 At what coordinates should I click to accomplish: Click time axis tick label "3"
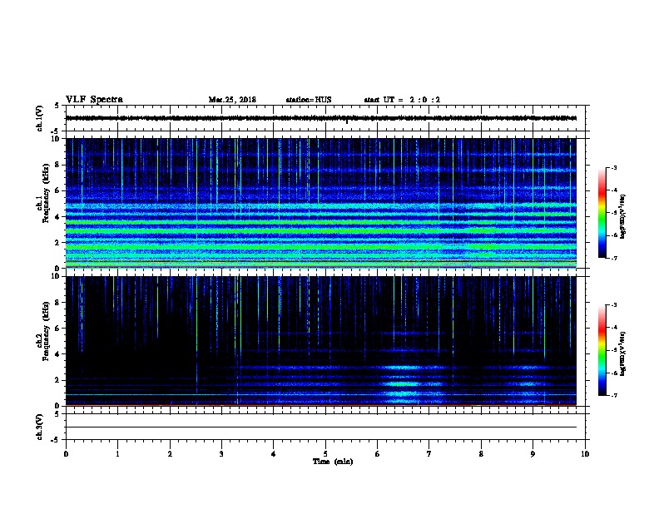click(221, 454)
